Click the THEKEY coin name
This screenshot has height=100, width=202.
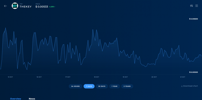tap(26, 7)
